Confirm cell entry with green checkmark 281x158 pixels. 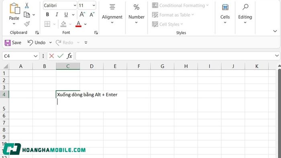click(60, 56)
